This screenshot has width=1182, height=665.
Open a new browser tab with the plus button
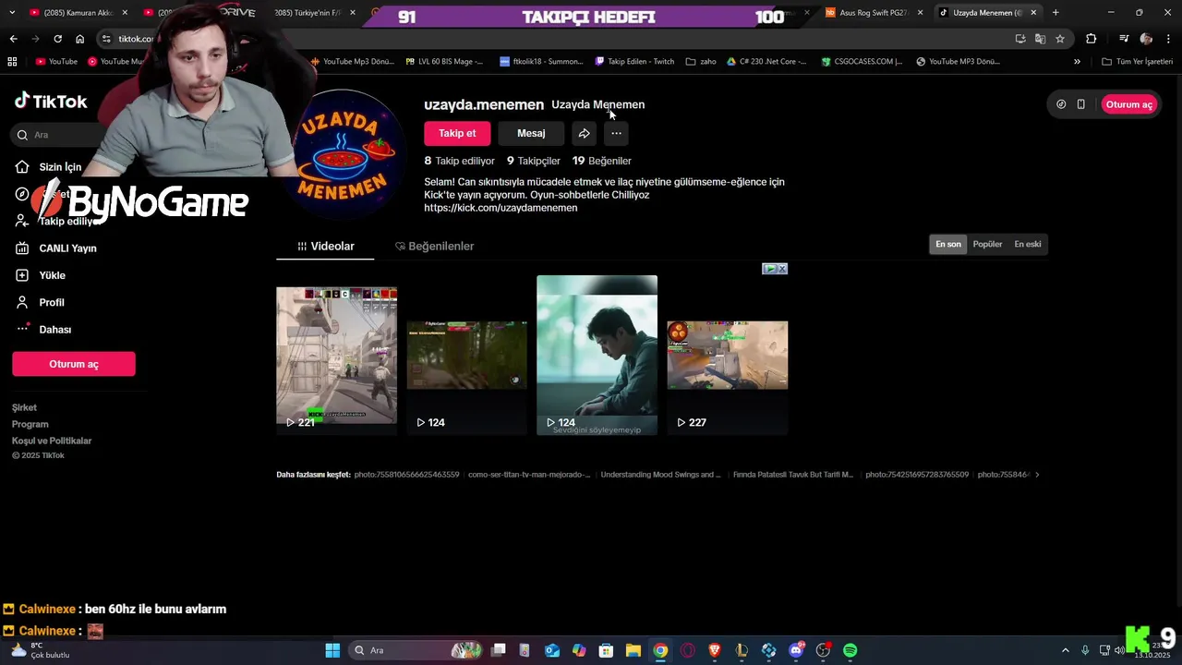click(x=1055, y=12)
